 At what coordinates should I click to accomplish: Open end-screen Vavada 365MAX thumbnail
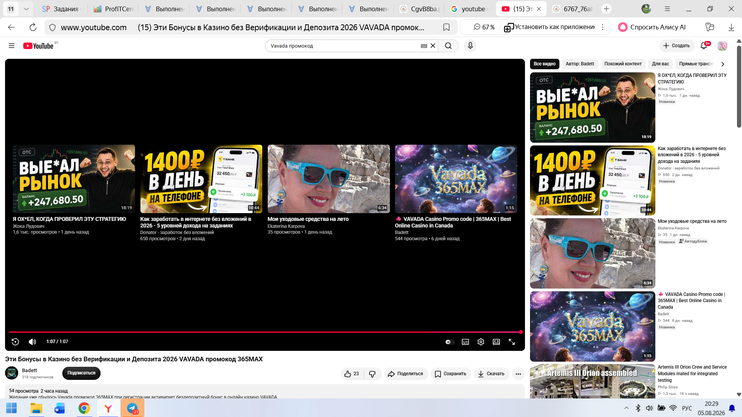coord(456,179)
